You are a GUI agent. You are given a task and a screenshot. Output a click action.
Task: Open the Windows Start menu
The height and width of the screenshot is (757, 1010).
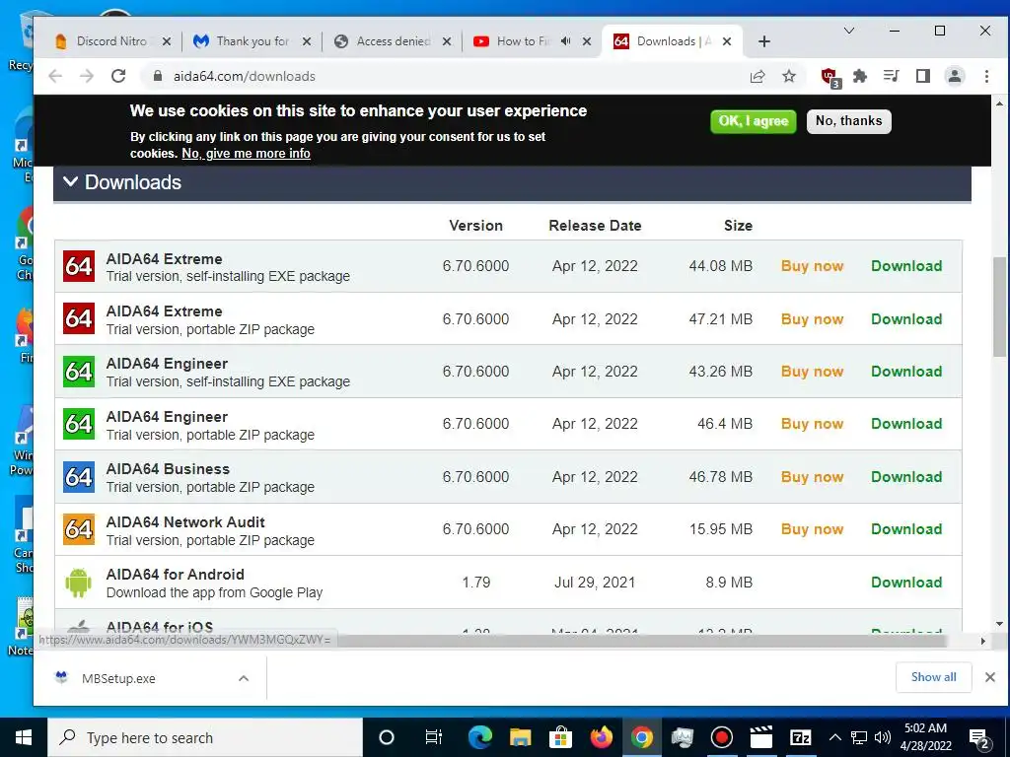coord(24,737)
